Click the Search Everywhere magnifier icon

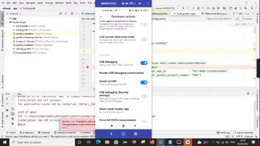tap(252, 8)
